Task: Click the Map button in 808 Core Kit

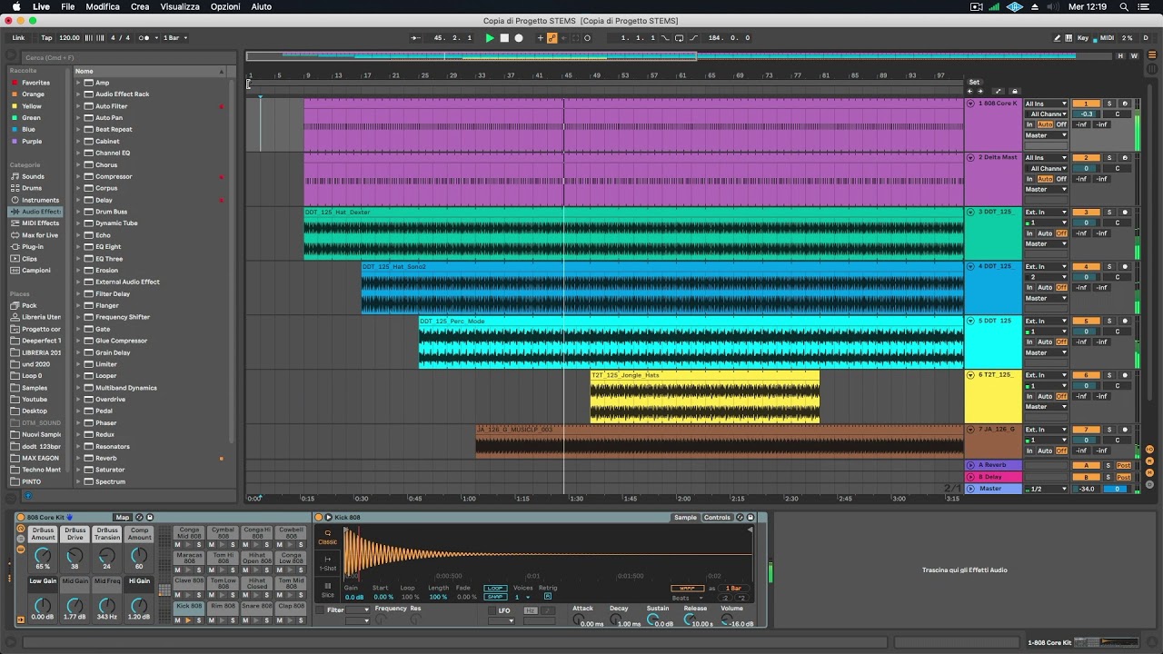Action: pos(122,518)
